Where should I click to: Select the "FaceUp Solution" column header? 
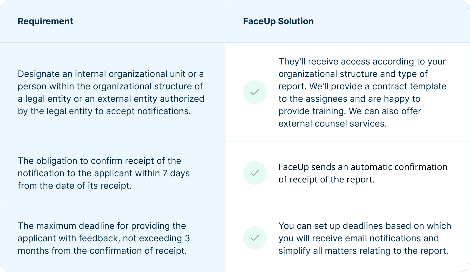pos(278,21)
